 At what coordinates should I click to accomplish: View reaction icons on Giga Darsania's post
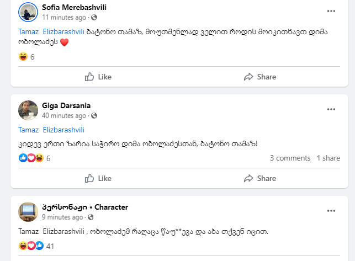point(31,158)
